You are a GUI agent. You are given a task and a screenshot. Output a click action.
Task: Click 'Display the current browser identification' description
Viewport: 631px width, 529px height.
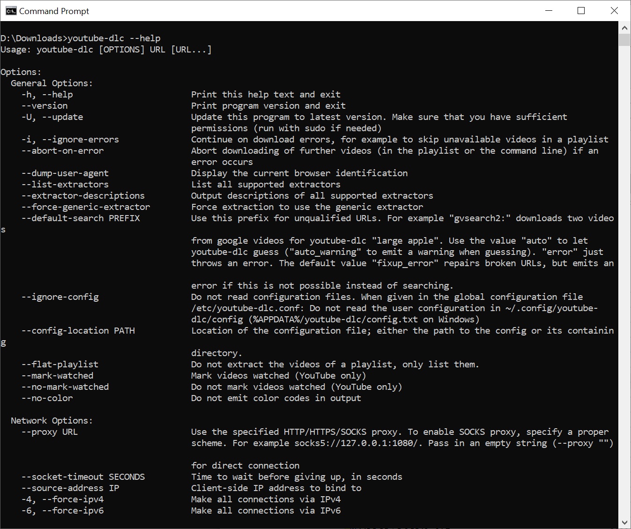coord(299,173)
